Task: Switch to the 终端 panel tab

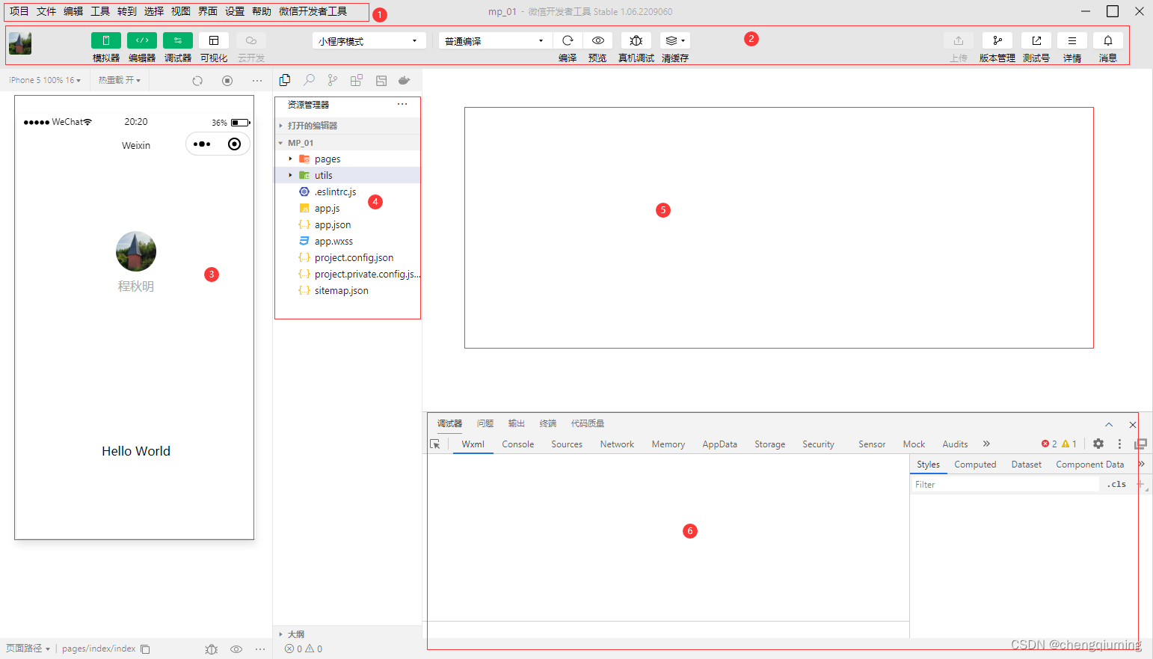Action: coord(548,423)
